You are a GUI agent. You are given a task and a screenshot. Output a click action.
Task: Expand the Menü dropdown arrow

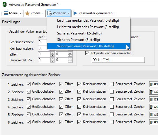point(21,13)
